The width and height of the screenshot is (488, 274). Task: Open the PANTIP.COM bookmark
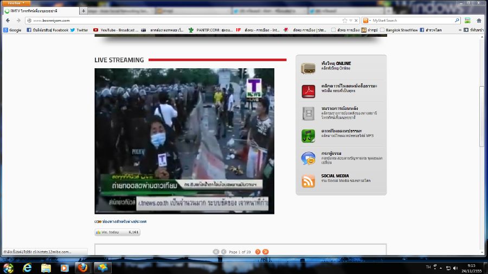[x=210, y=30]
